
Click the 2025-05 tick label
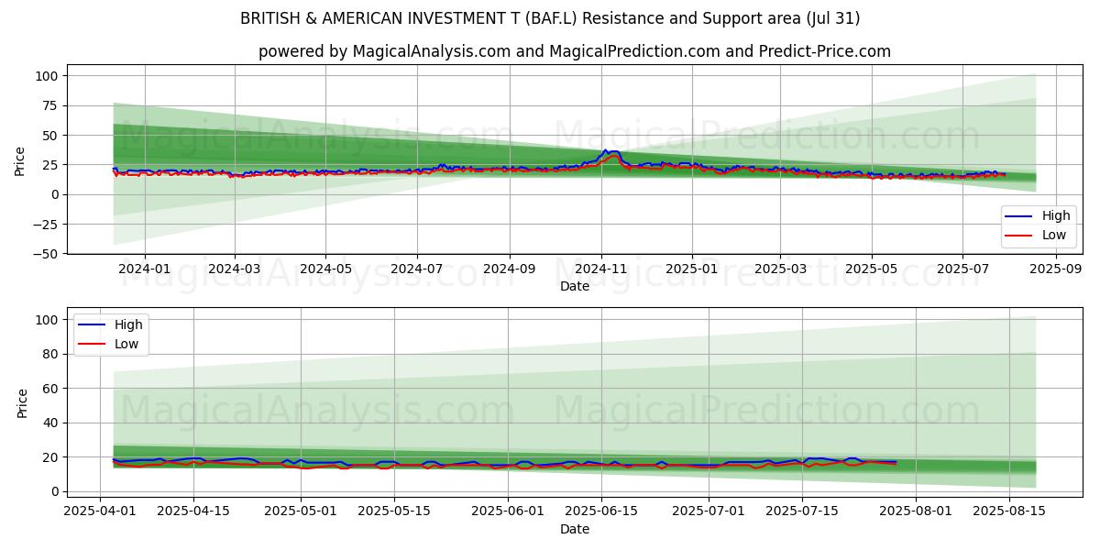871,269
